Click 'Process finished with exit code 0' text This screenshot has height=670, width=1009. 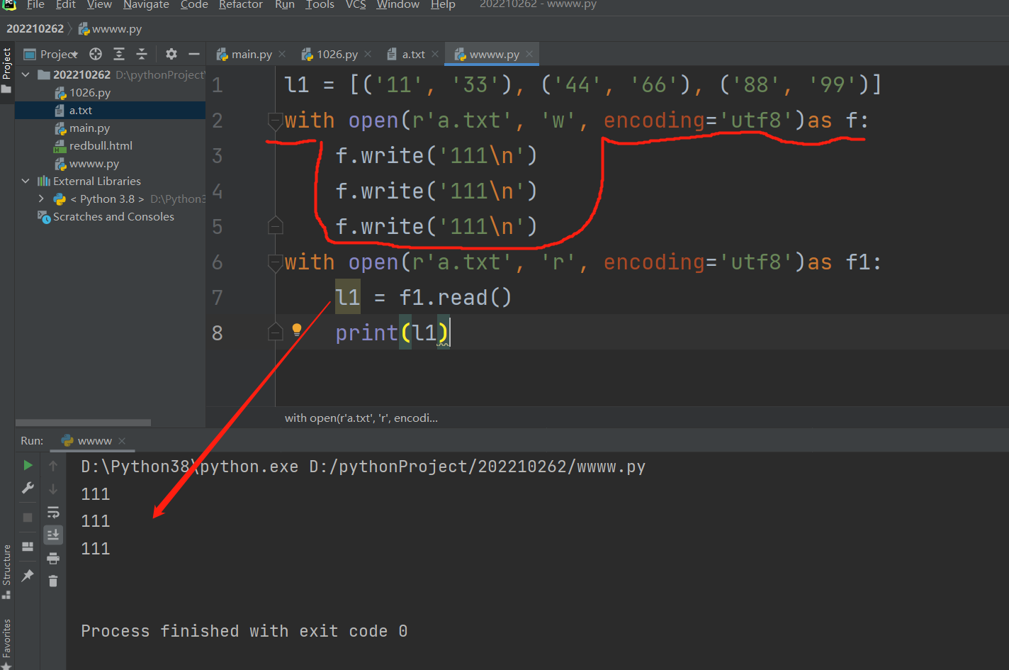[244, 631]
